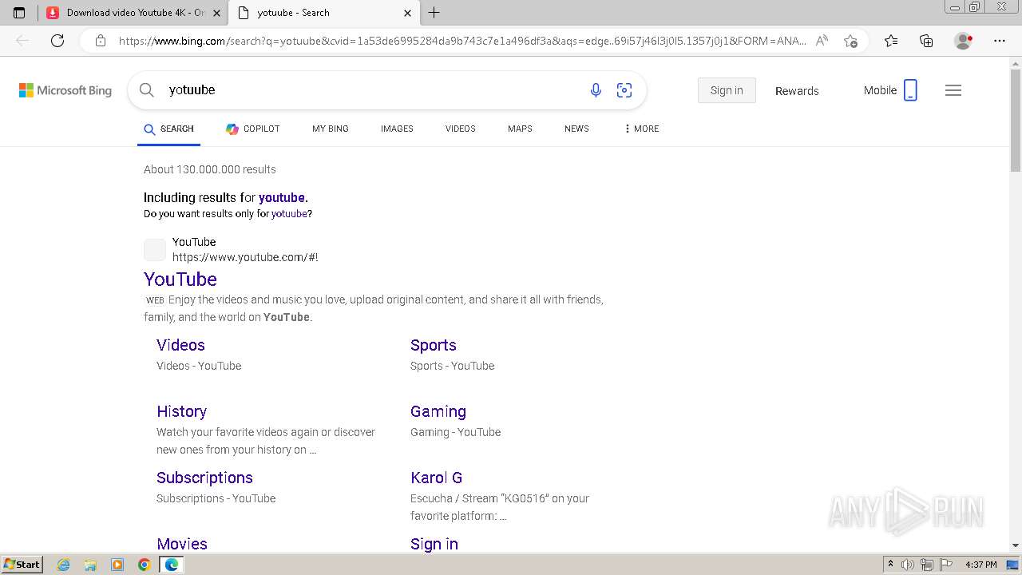The width and height of the screenshot is (1022, 575).
Task: Open the Sign in sitelink result
Action: (434, 544)
